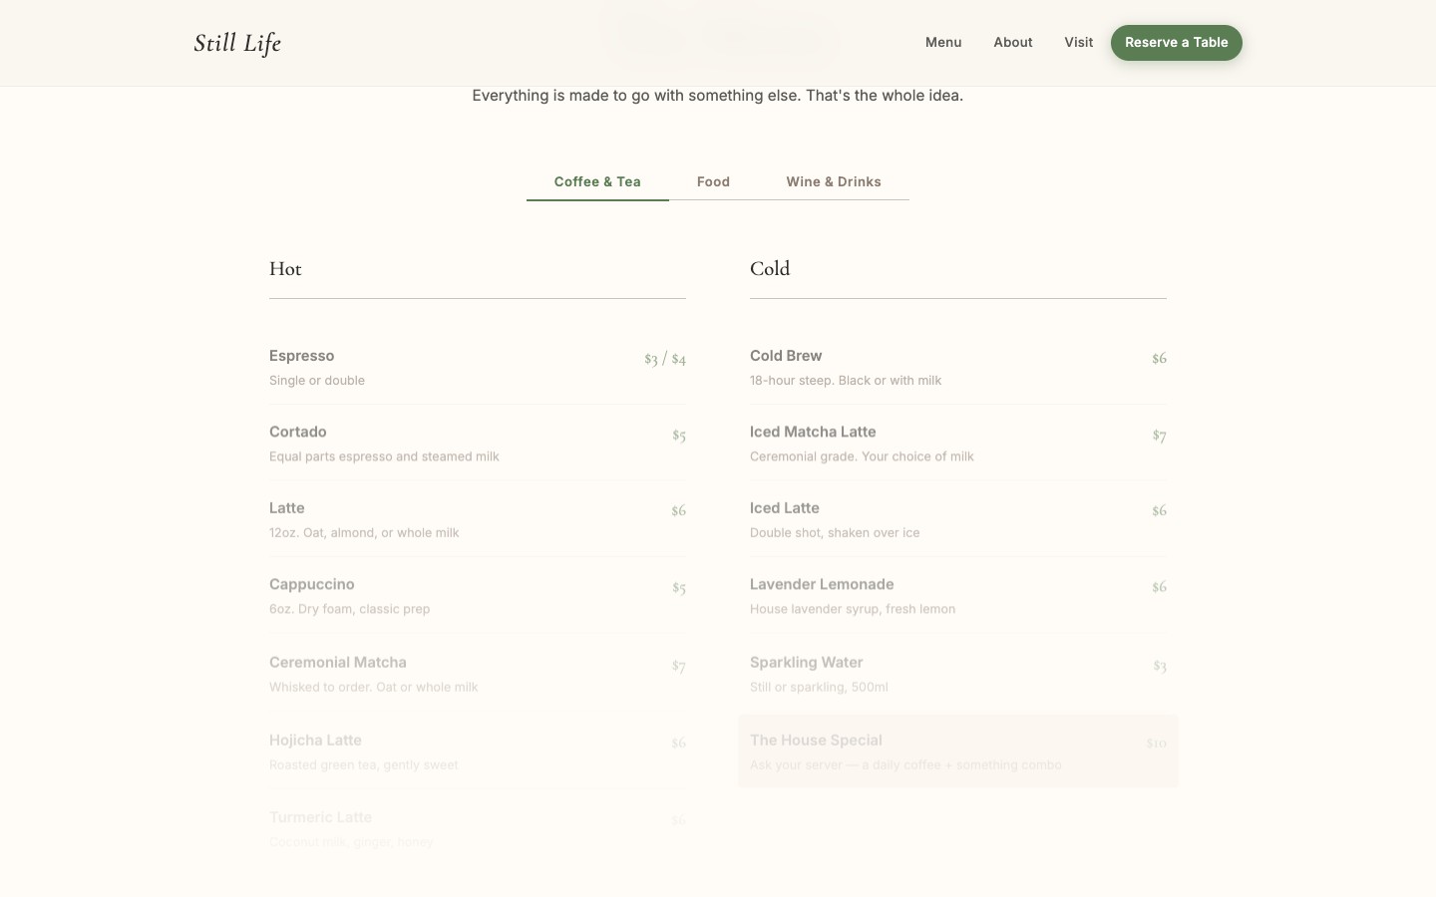This screenshot has height=897, width=1436.
Task: Select the Iced Latte item
Action: click(958, 519)
